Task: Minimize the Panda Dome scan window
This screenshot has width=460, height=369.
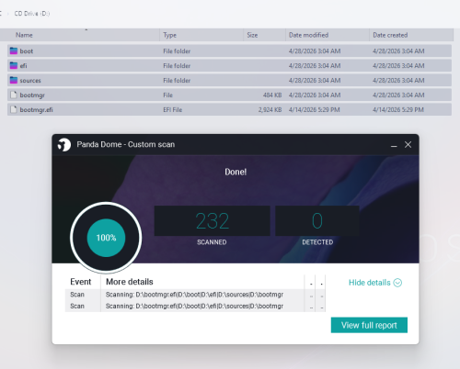Action: pyautogui.click(x=394, y=145)
